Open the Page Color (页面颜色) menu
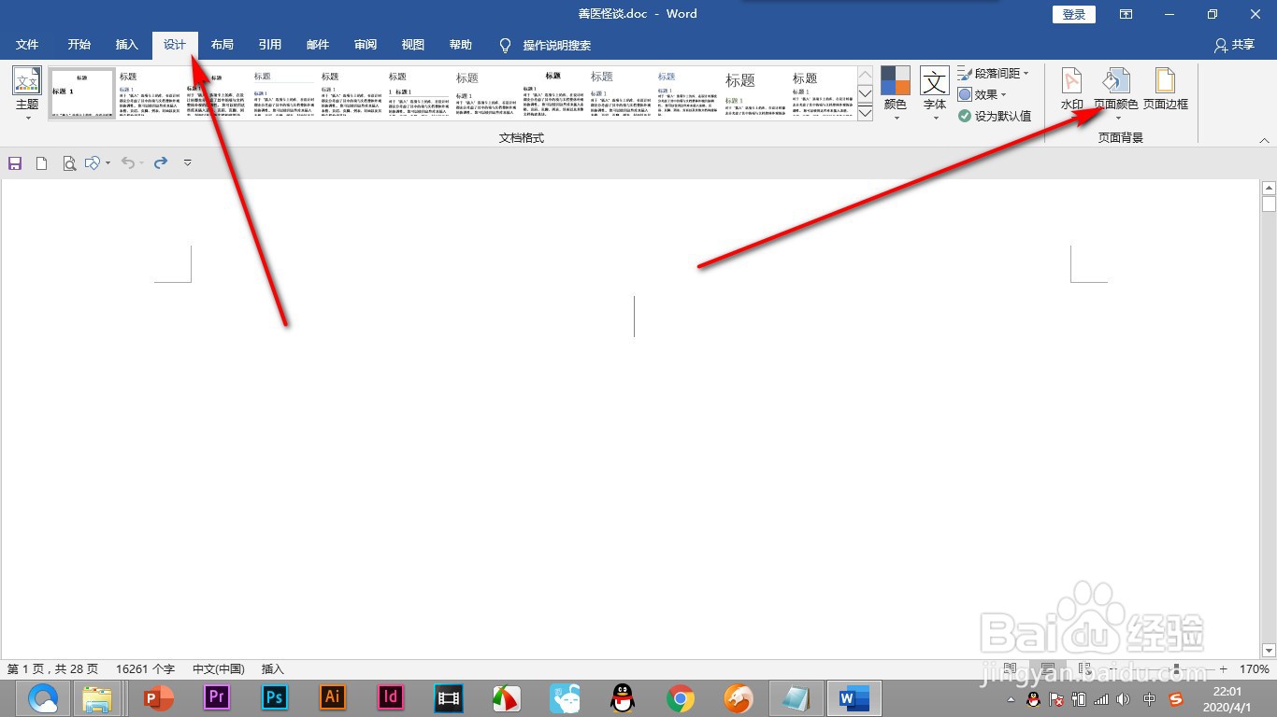1277x717 pixels. click(x=1116, y=93)
